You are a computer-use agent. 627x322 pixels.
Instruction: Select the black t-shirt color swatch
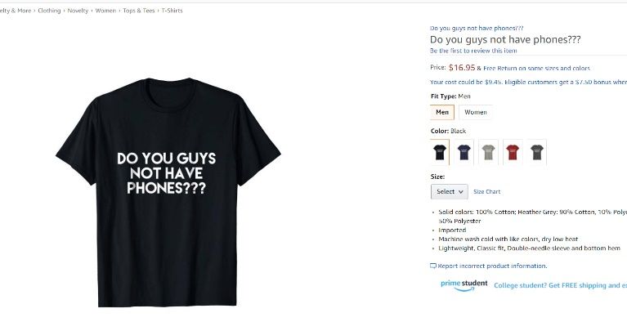(440, 152)
